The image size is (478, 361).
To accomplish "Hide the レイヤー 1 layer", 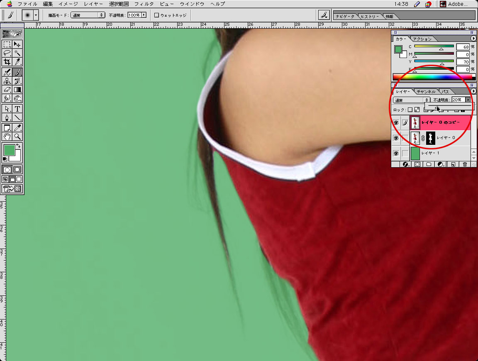I will [396, 154].
